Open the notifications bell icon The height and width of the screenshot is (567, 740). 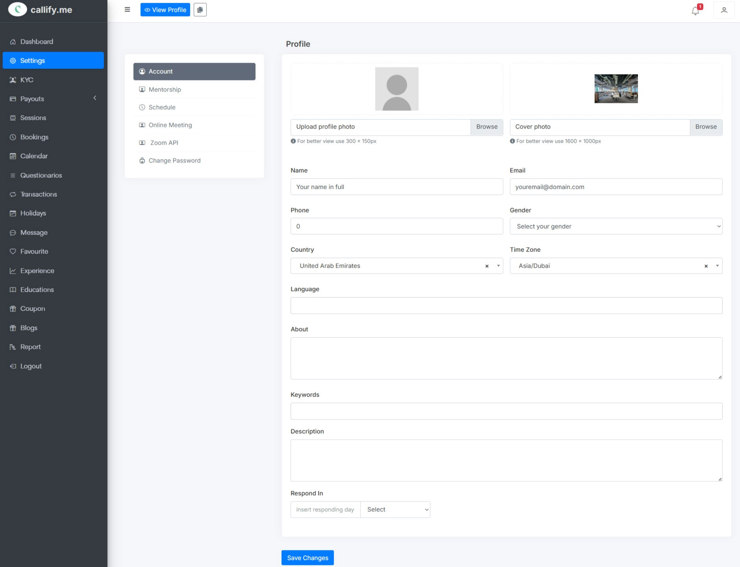pos(695,11)
